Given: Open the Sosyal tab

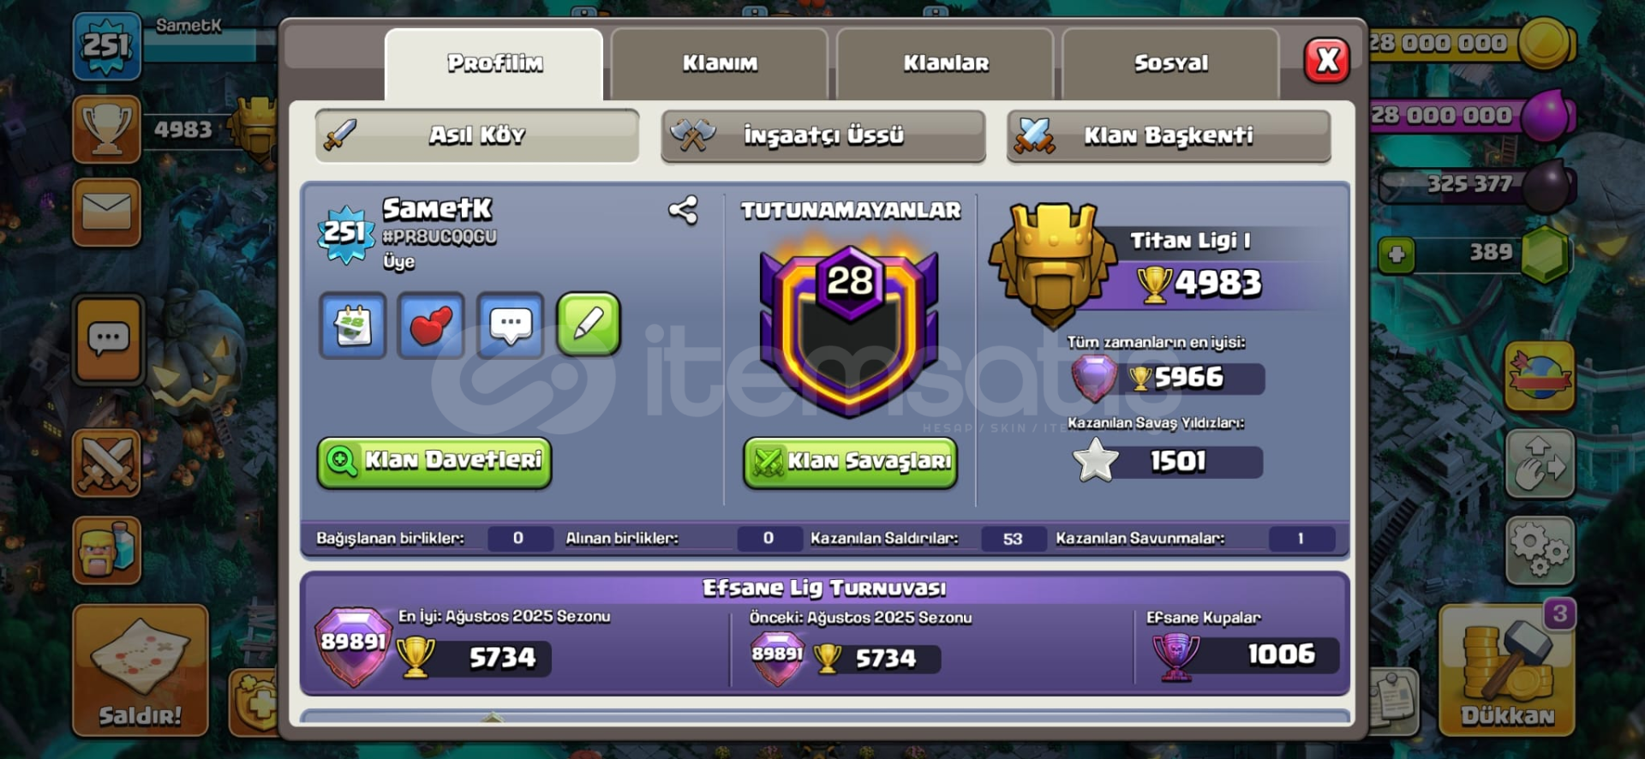Looking at the screenshot, I should tap(1171, 63).
